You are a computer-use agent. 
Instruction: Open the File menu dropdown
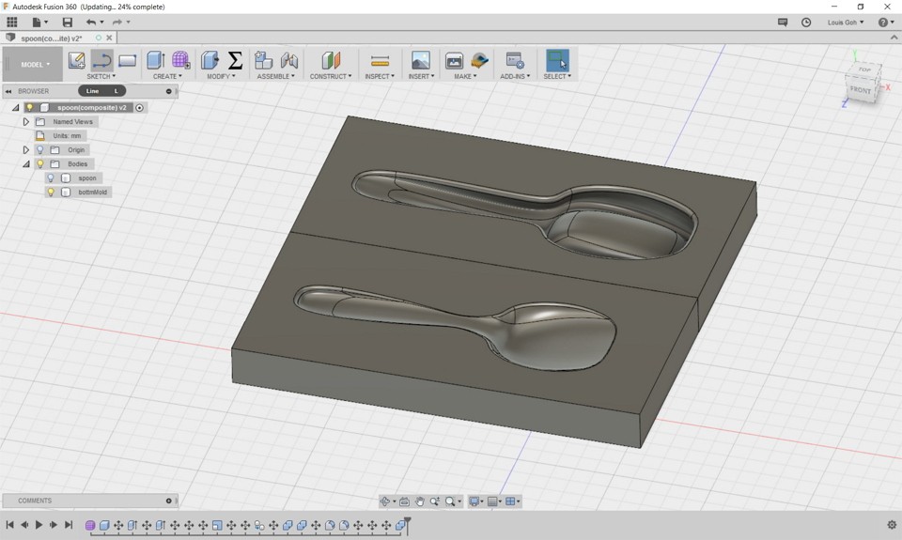coord(39,23)
